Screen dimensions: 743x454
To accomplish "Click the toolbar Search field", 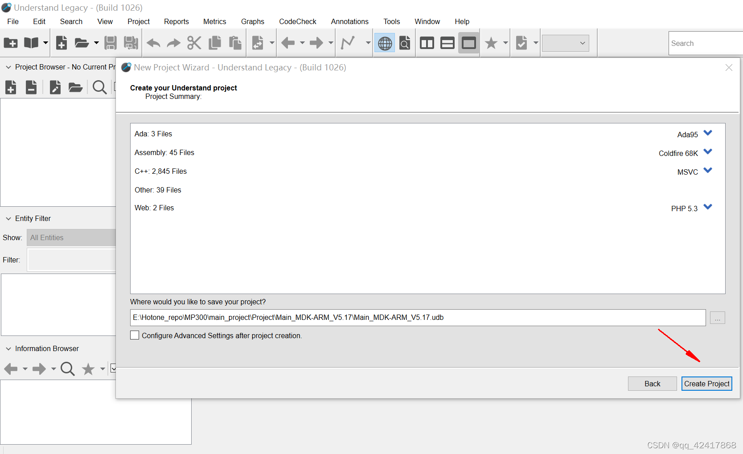I will tap(706, 43).
